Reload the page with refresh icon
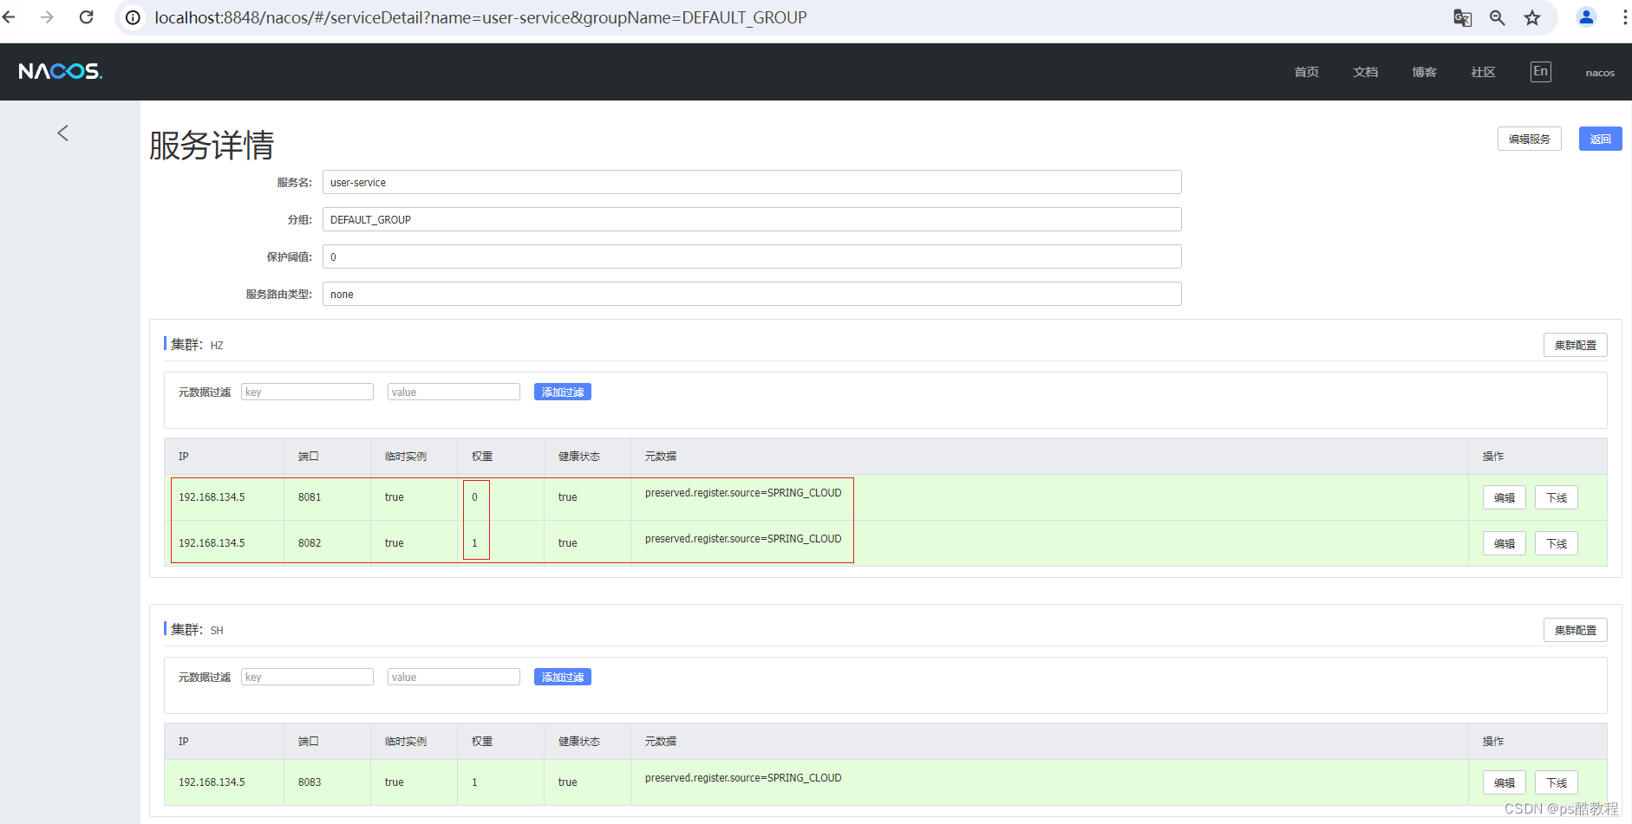The width and height of the screenshot is (1632, 824). (x=86, y=17)
